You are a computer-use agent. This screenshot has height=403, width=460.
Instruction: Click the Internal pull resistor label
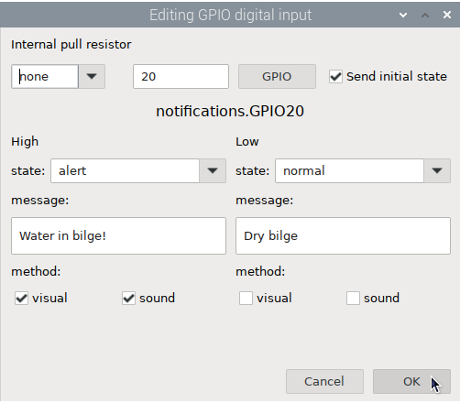pos(71,45)
